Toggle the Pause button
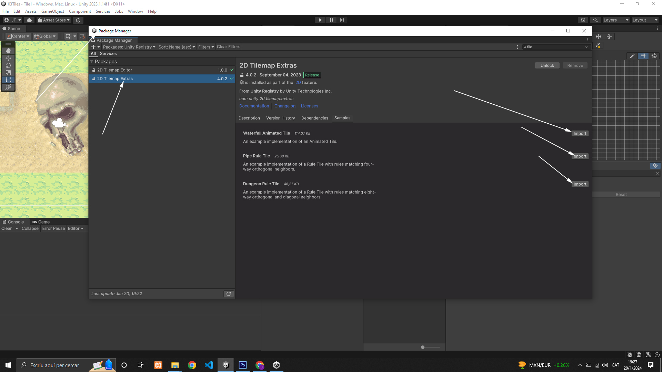This screenshot has width=662, height=372. (331, 20)
